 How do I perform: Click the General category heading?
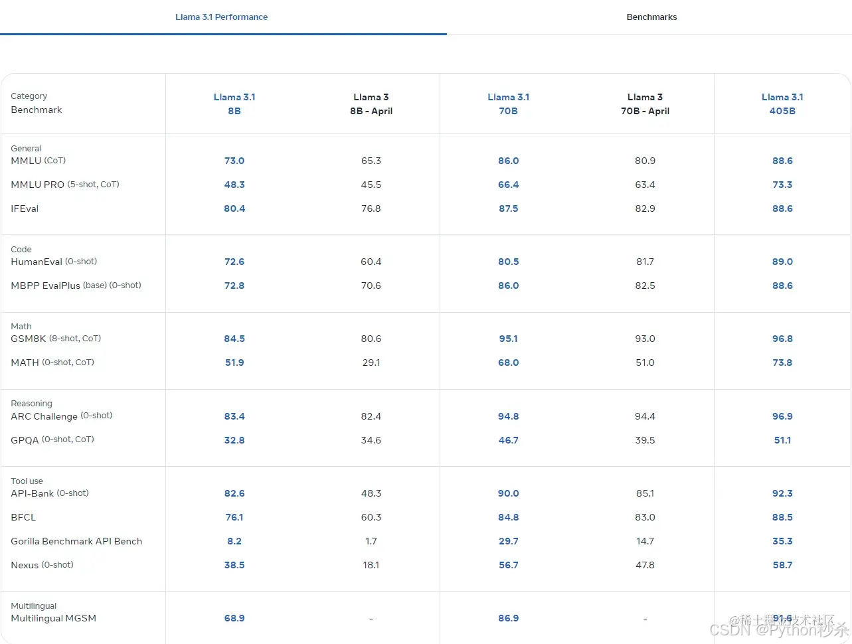tap(26, 149)
